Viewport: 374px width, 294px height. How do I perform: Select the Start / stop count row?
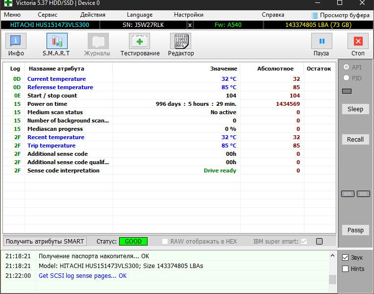click(169, 96)
